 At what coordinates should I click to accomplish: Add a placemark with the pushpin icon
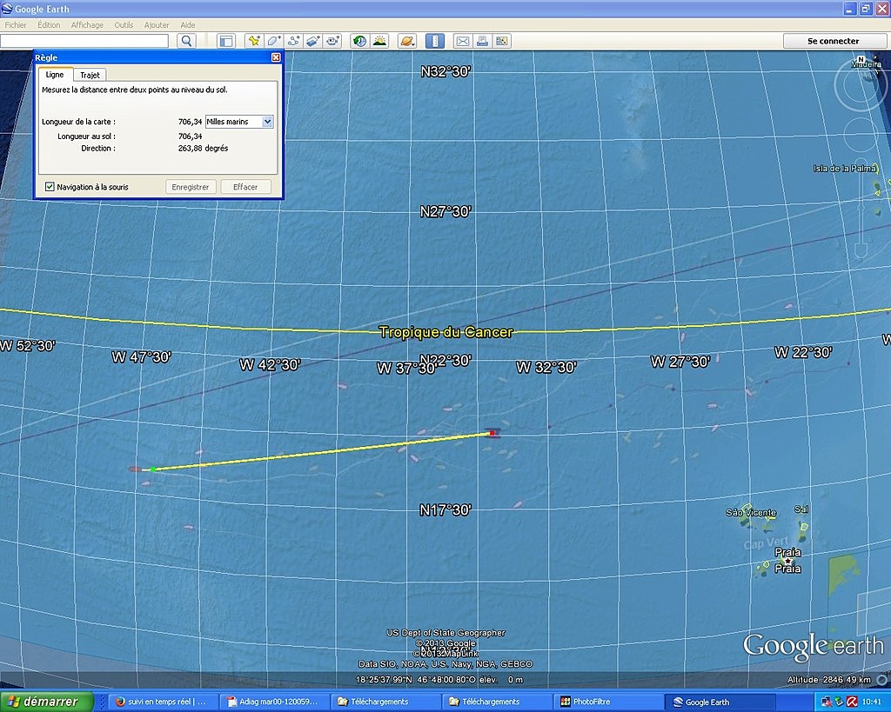[x=254, y=41]
